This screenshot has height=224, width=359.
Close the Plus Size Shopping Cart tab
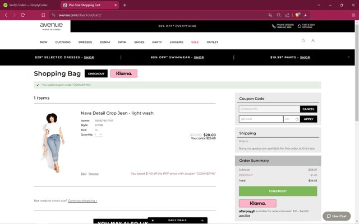tap(116, 5)
